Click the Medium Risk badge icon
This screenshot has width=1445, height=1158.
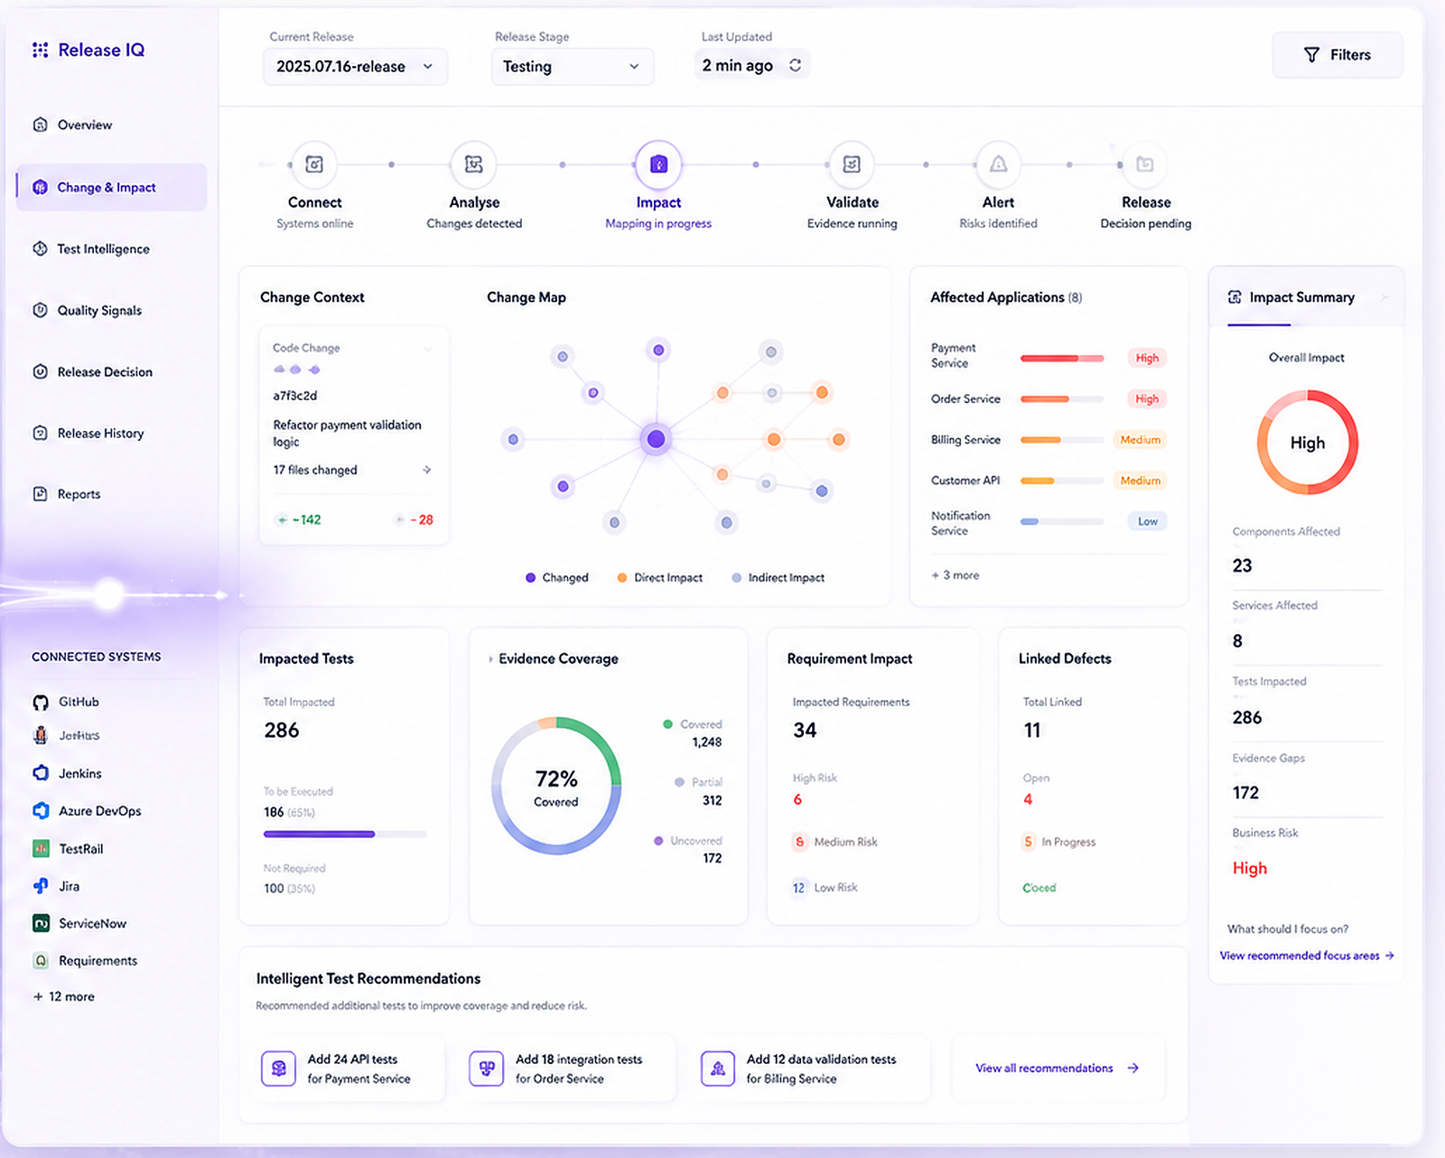click(x=799, y=842)
